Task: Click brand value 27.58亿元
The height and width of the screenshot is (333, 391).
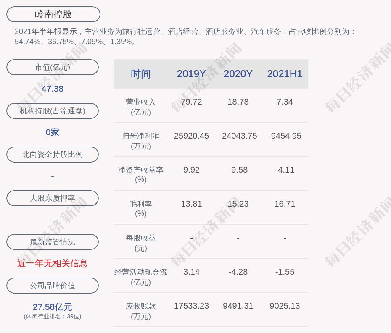Action: pos(53,307)
